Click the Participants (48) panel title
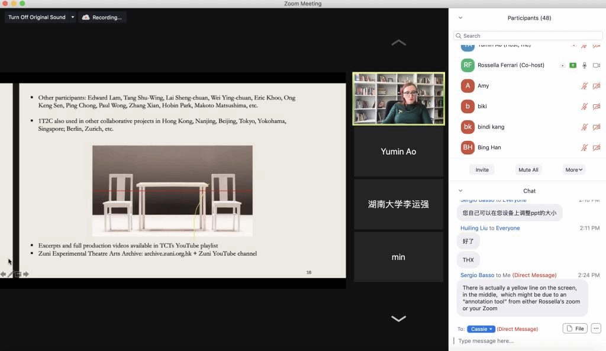 529,18
